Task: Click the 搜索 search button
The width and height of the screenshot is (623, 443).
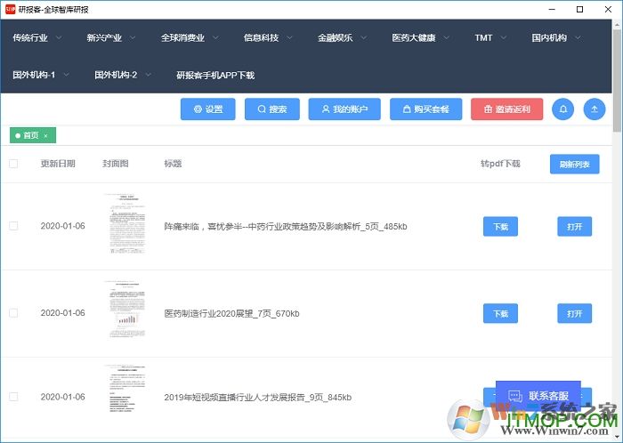Action: pyautogui.click(x=272, y=109)
